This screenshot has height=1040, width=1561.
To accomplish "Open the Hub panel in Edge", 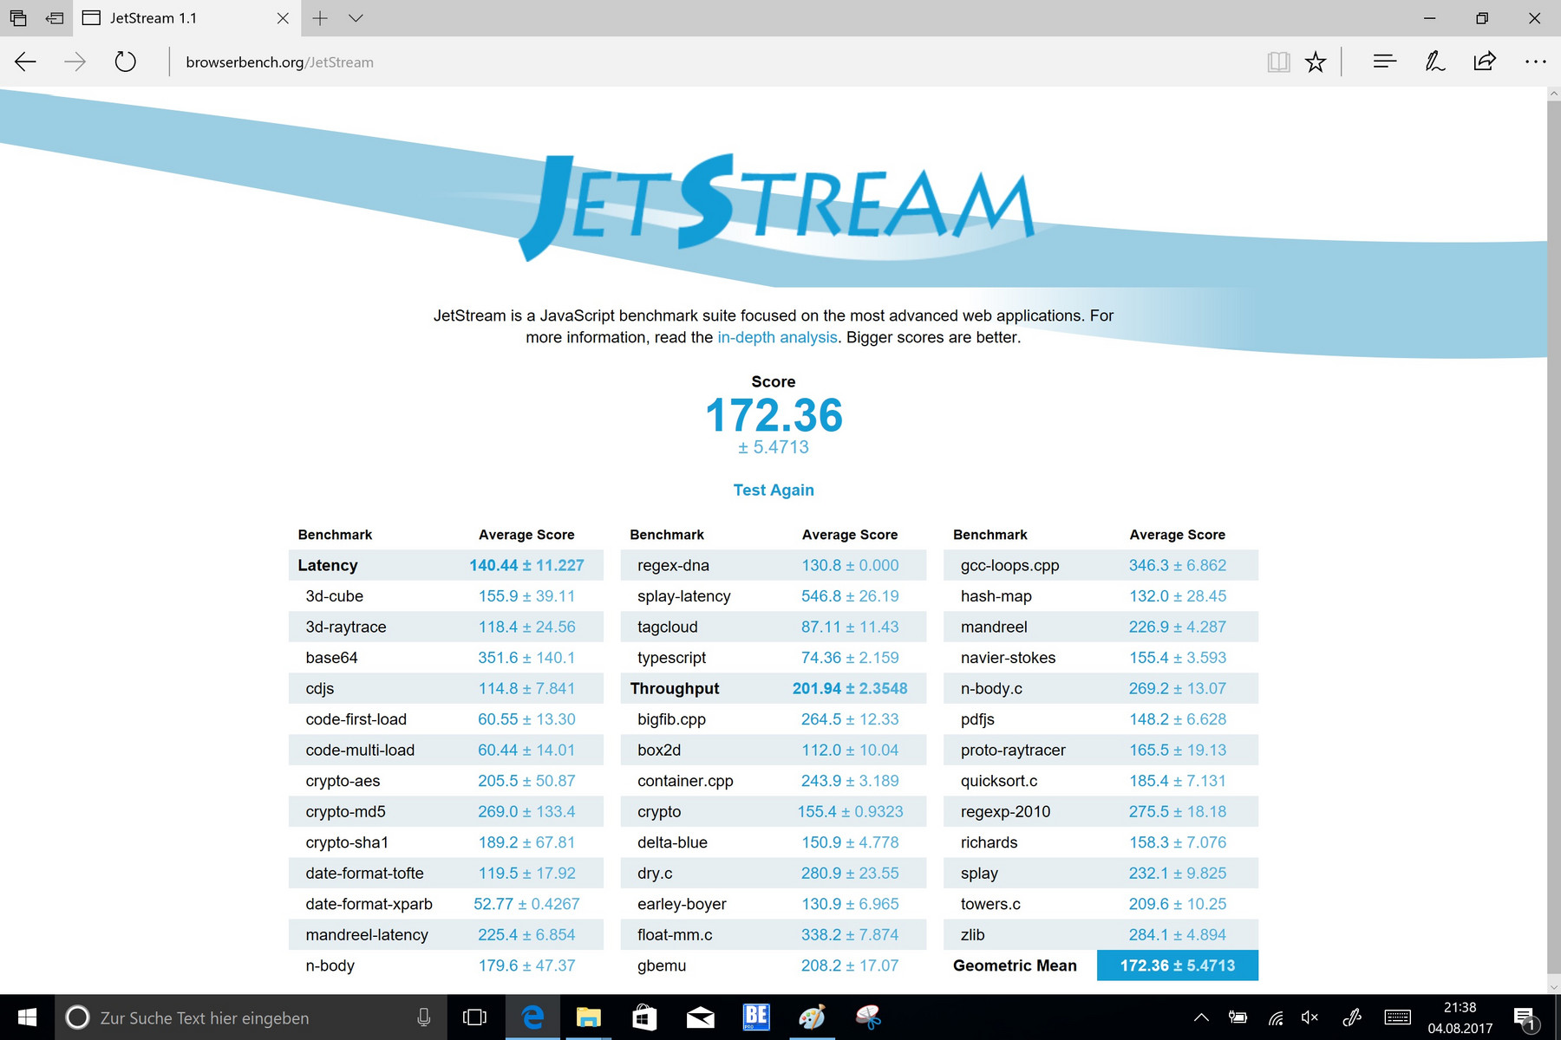I will (1385, 62).
